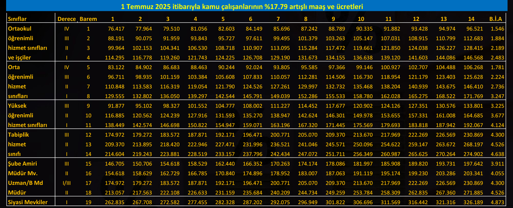The image size is (513, 208).
Task: Select the Siyasi Mevkiler row label
Action: pyautogui.click(x=28, y=202)
